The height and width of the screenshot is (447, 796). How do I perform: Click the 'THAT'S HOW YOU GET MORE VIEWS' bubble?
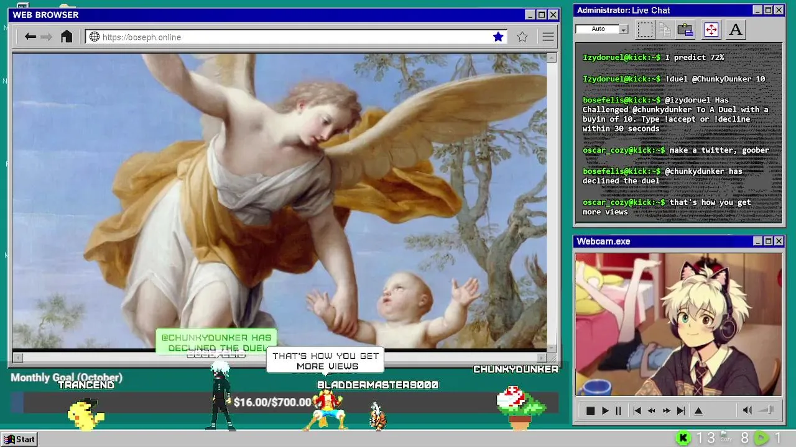[x=325, y=361]
